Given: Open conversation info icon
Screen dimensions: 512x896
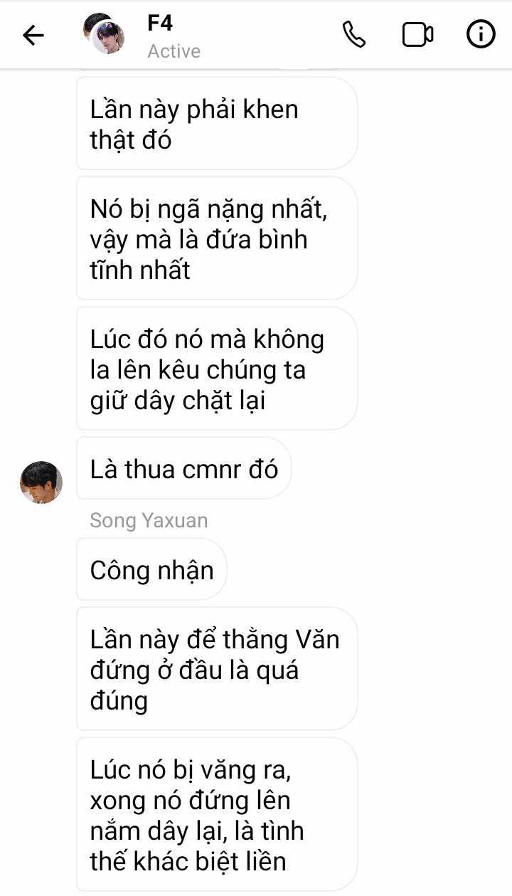Looking at the screenshot, I should 481,35.
